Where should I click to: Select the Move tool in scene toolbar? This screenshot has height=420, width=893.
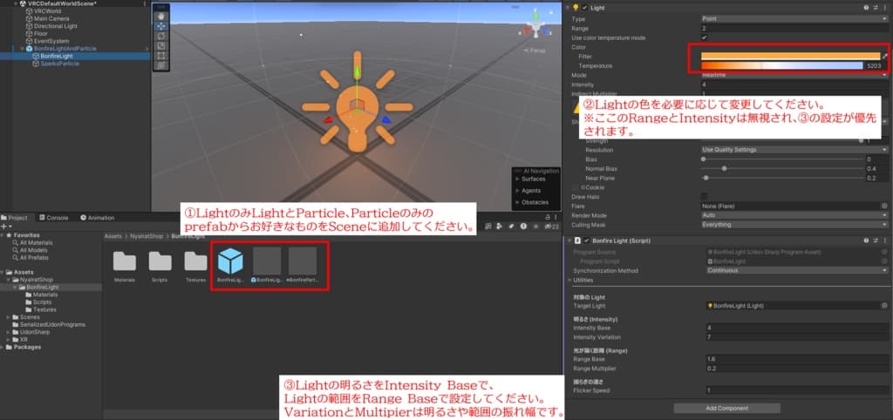tap(160, 26)
